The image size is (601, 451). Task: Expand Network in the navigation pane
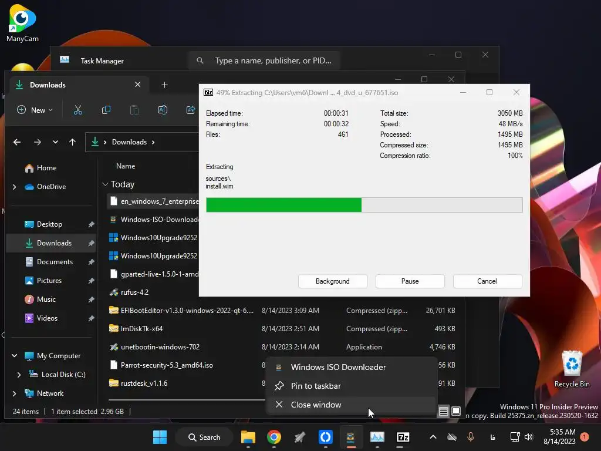15,393
